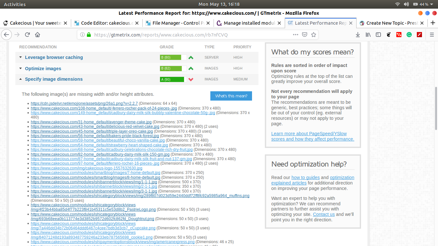Click the GNOME Shell integration footprint icon
This screenshot has width=438, height=246.
coord(389,35)
